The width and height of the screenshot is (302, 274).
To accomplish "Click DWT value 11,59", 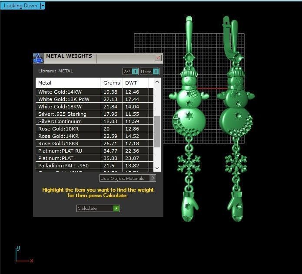I will click(132, 121).
